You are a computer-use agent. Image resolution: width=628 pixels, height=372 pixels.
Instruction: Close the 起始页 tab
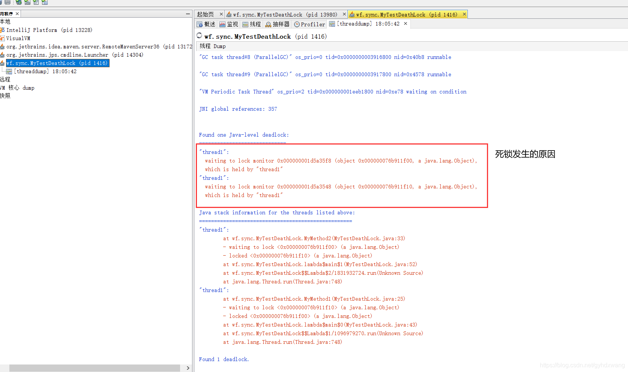click(221, 14)
